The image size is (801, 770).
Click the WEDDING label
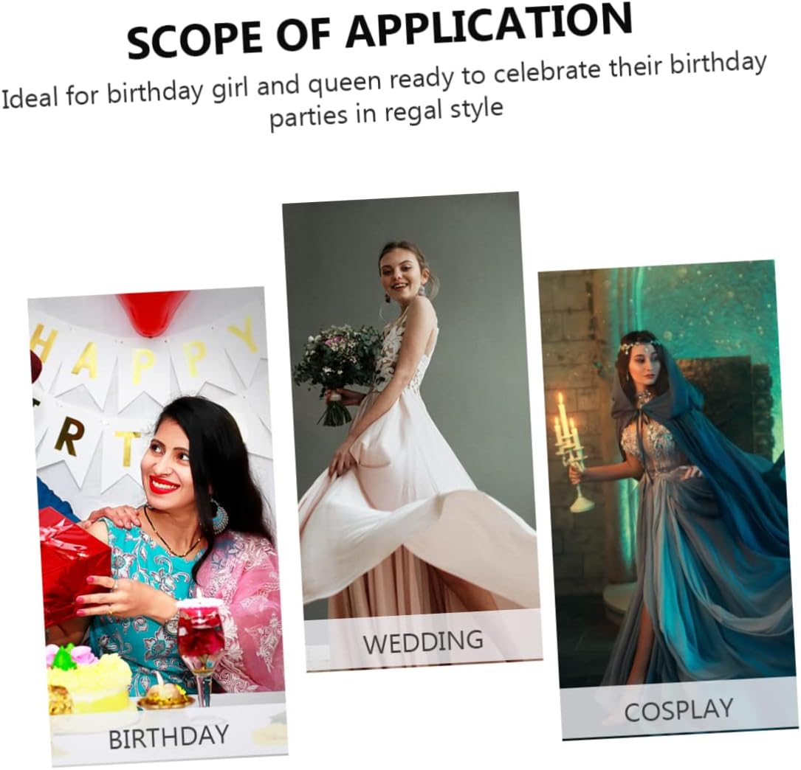[x=423, y=642]
